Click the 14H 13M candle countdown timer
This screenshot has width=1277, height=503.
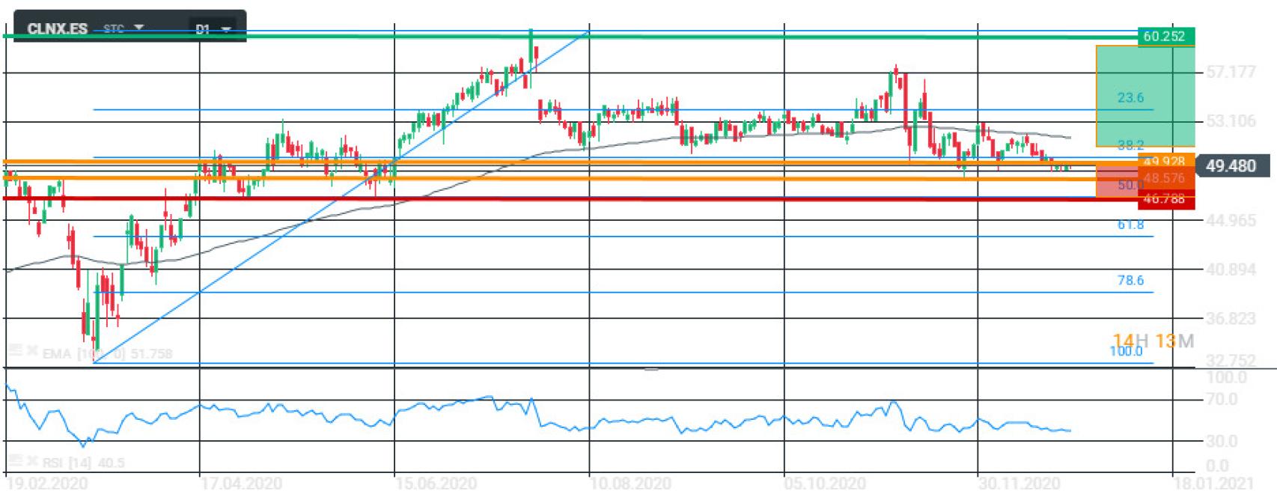click(1153, 341)
